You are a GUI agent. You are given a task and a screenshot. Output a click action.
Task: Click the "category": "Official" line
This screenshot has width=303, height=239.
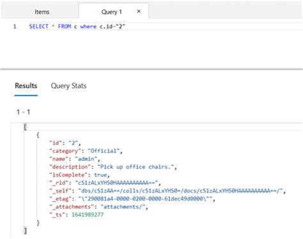click(86, 151)
